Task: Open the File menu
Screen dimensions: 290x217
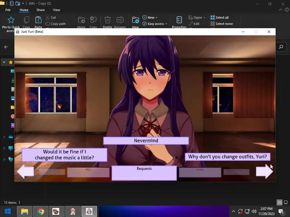Action: point(8,10)
